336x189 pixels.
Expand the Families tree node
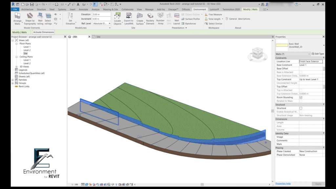13,80
